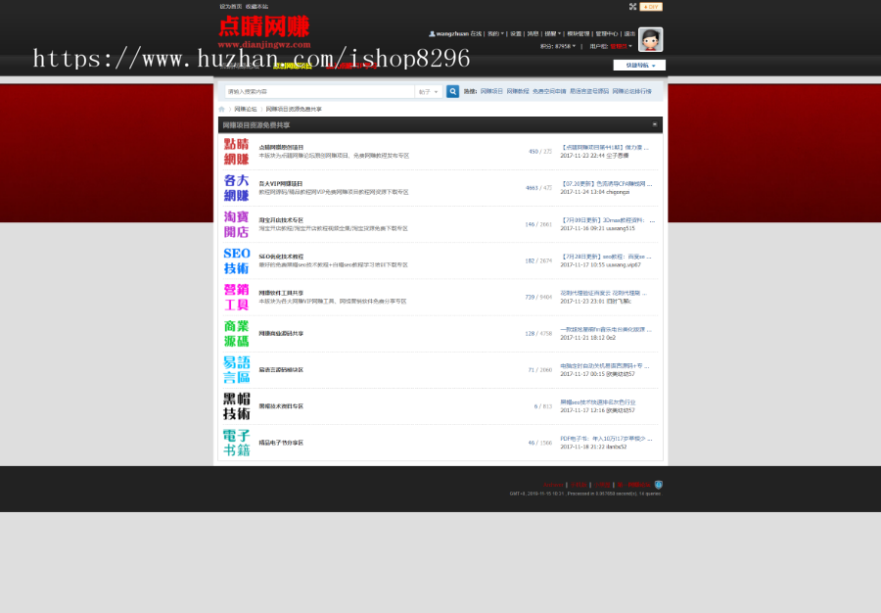Click the 网赚教程 hot search link
Viewport: 881px width, 613px height.
coord(518,91)
